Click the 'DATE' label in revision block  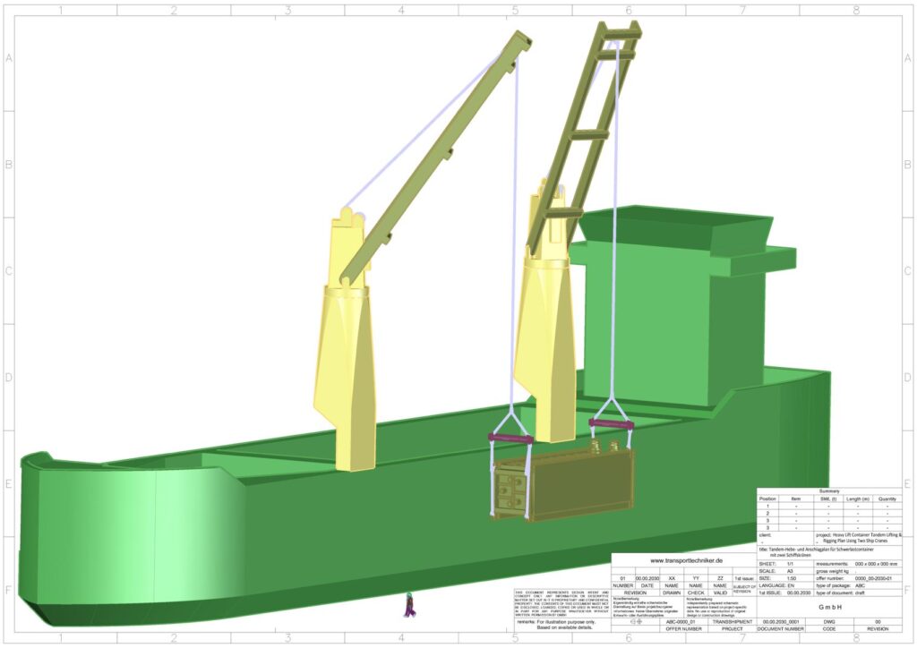pos(647,585)
